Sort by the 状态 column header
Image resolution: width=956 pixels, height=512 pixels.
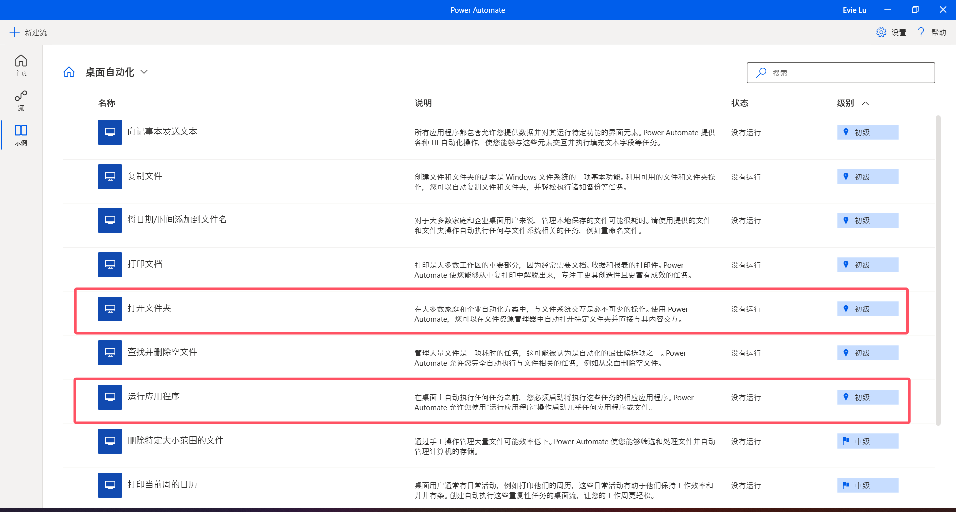pos(740,103)
